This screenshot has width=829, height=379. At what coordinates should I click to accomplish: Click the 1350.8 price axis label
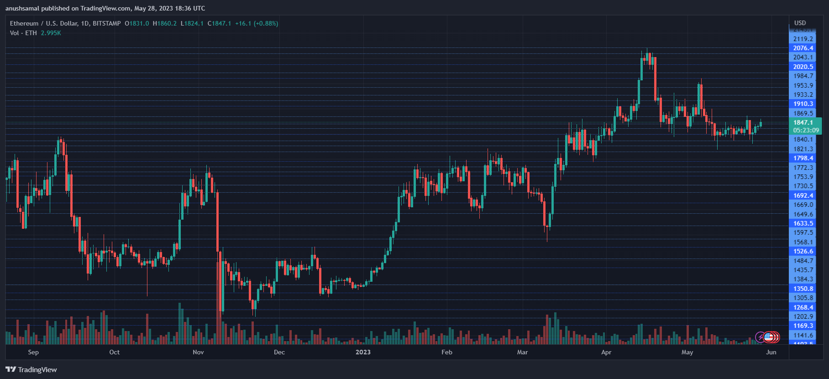tap(803, 289)
